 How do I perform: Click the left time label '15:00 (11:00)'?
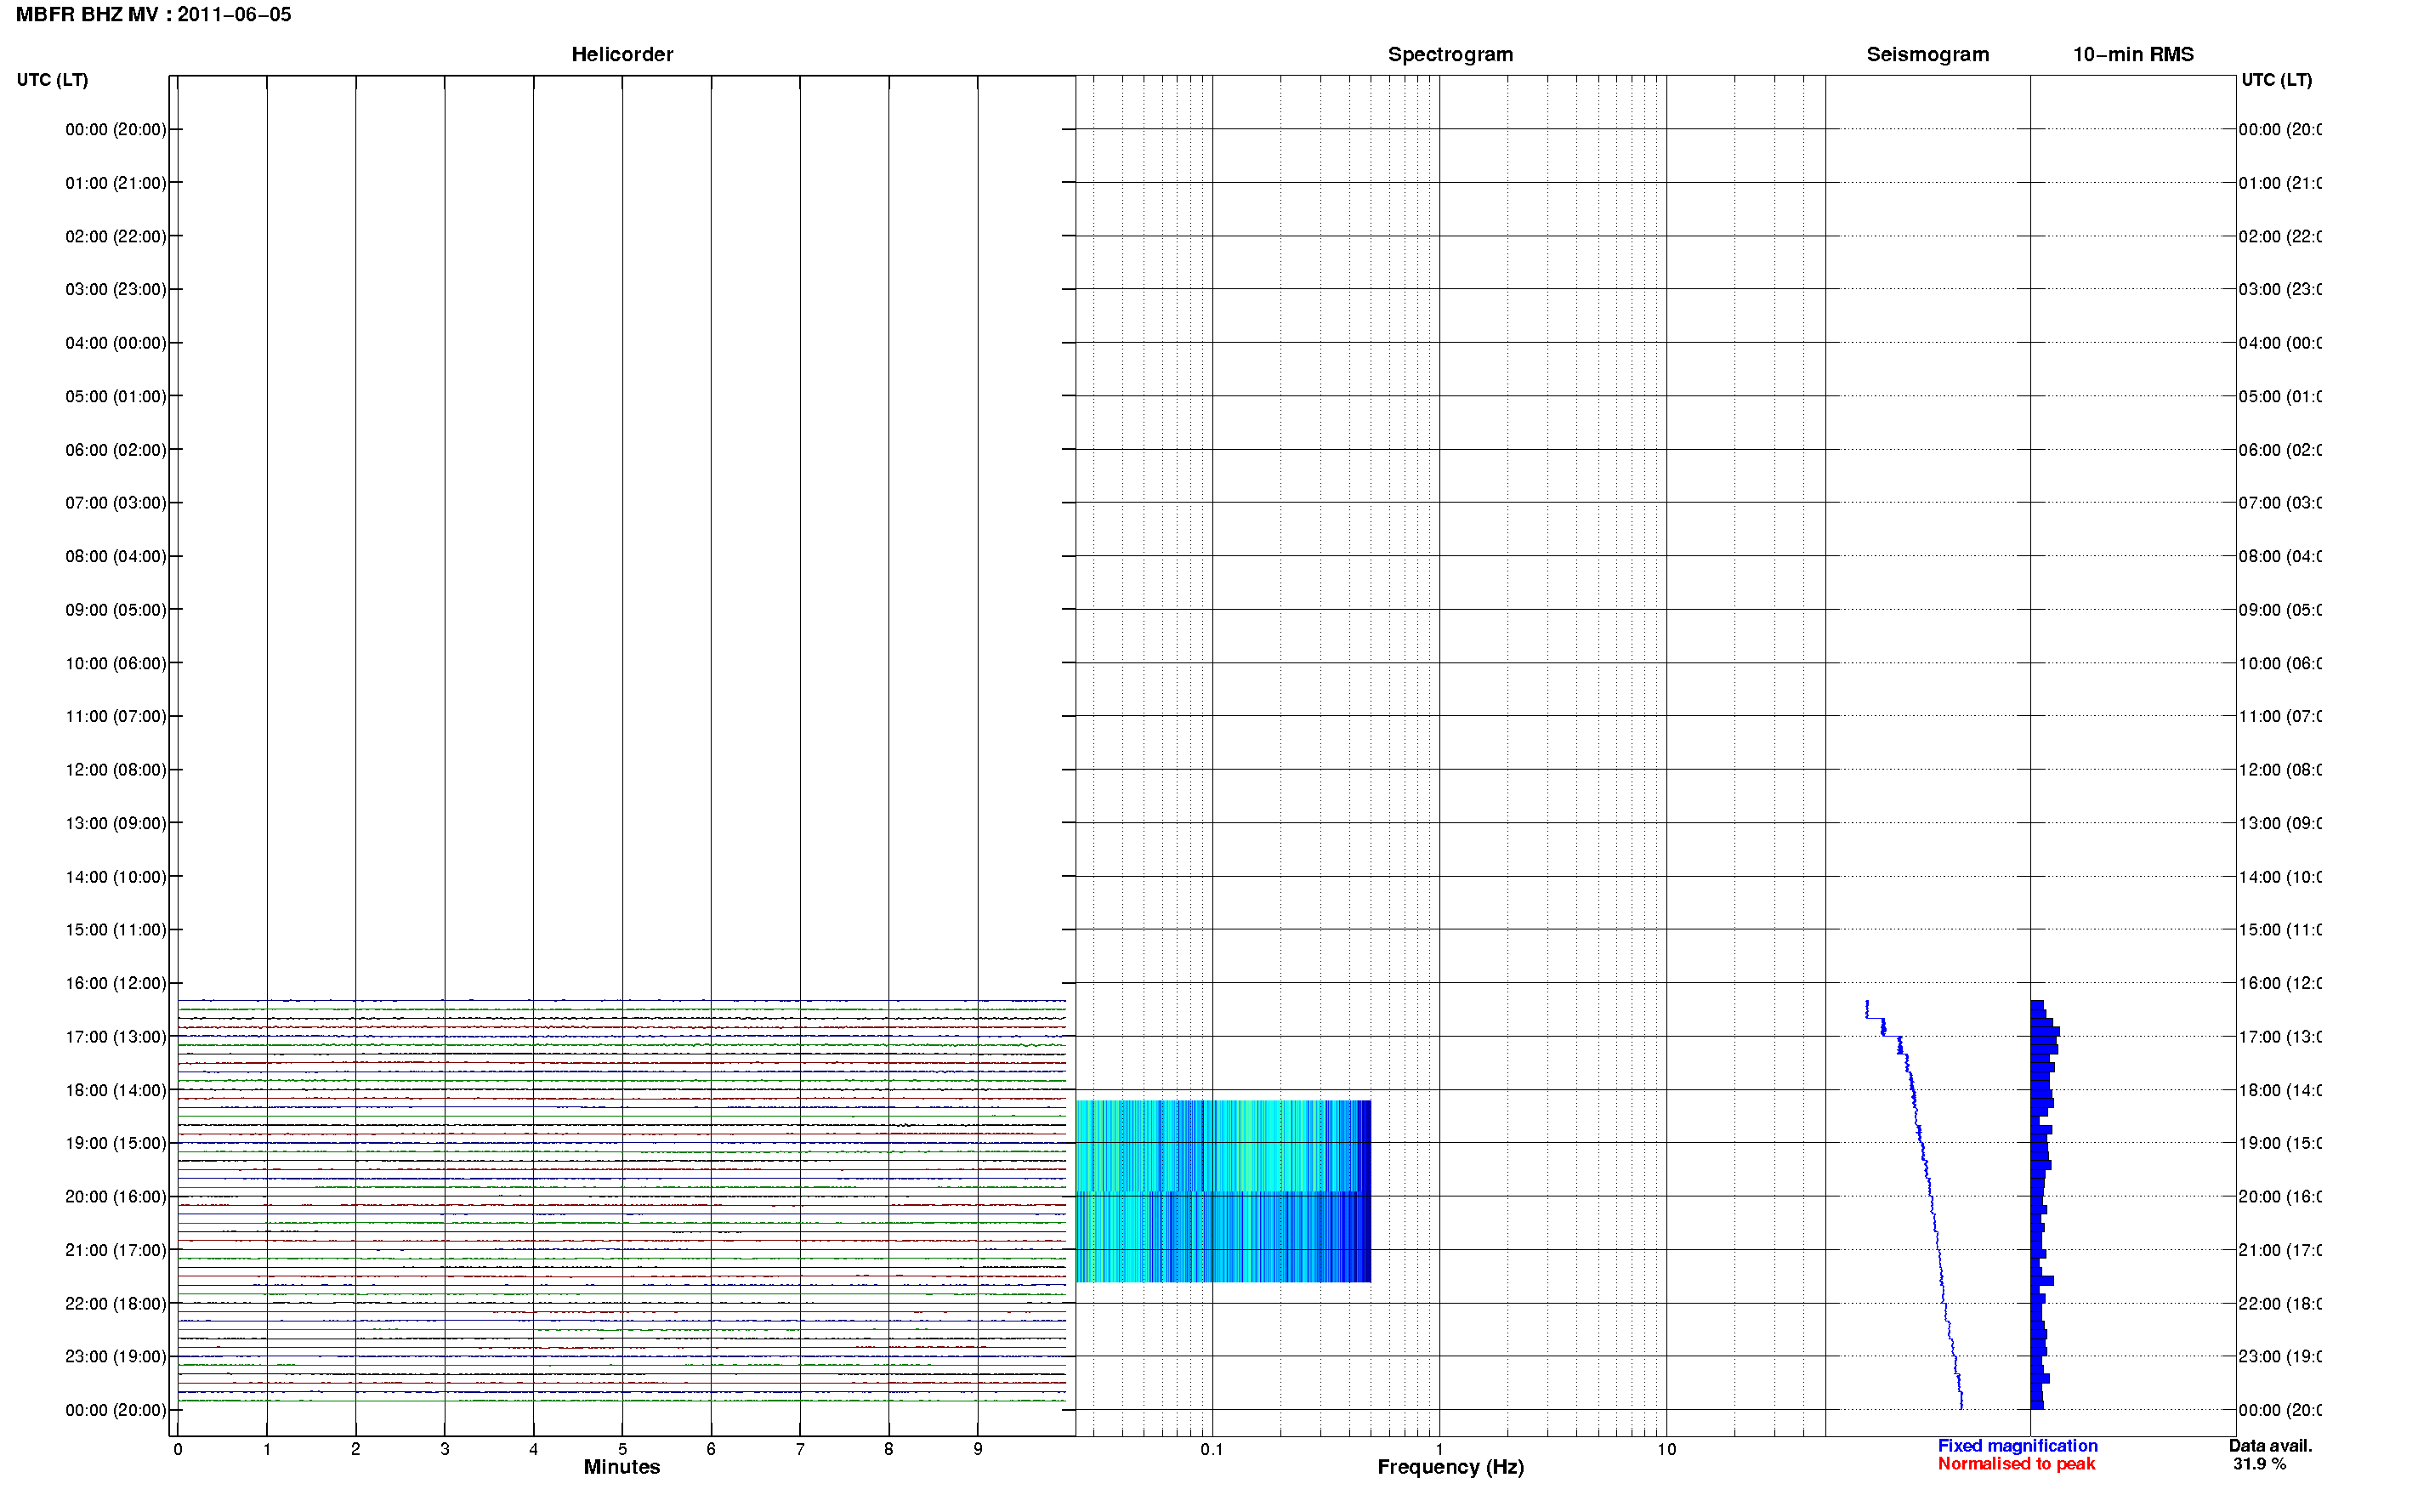click(116, 930)
